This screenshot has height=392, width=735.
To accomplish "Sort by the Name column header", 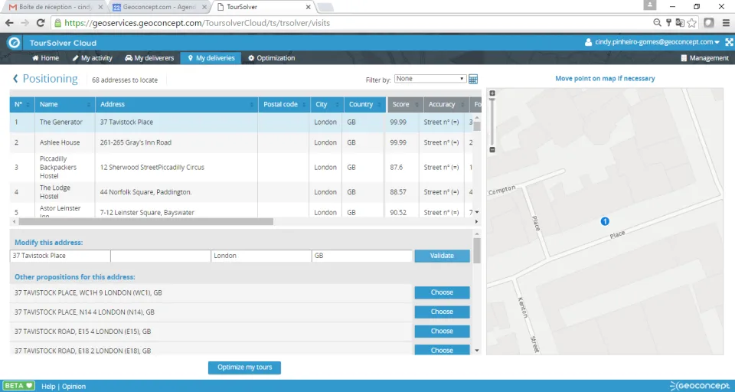I will coord(65,105).
